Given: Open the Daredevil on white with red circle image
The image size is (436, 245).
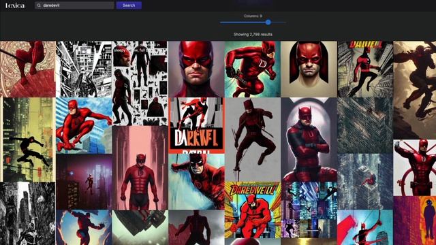Looking at the screenshot, I should (x=415, y=168).
